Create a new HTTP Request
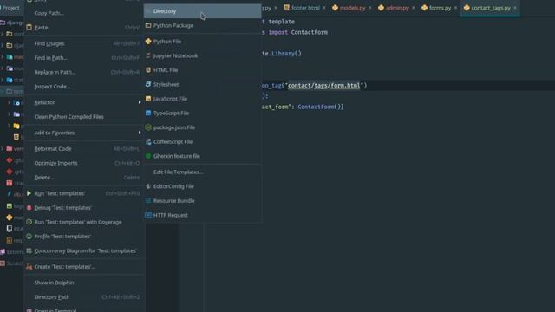Viewport: 555px width, 312px height. 202,215
